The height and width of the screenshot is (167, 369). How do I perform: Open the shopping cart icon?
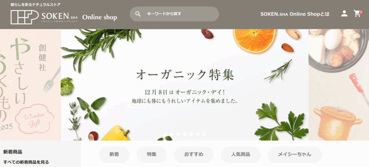point(357,13)
